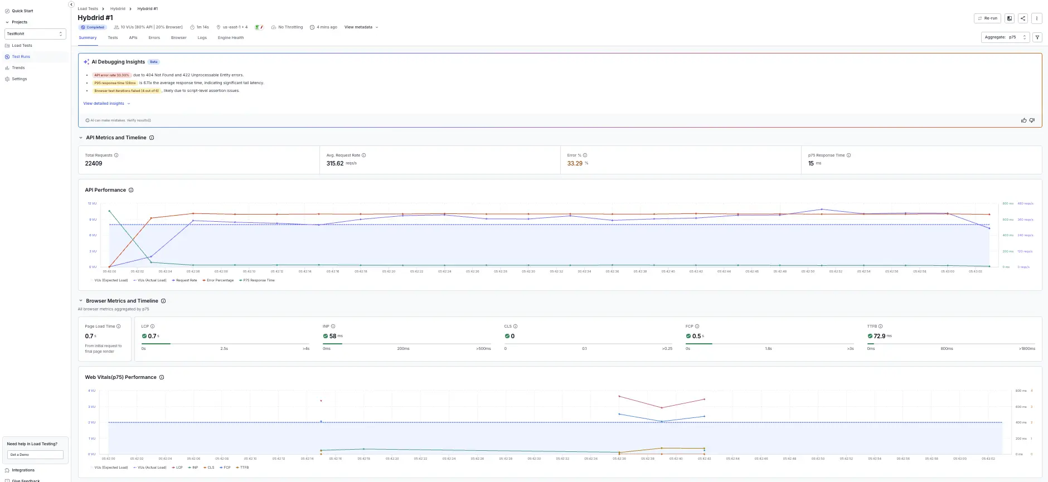Click info icon next to LCP

pyautogui.click(x=152, y=327)
